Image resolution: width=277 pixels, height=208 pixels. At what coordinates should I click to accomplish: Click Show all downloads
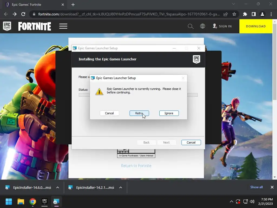256,187
